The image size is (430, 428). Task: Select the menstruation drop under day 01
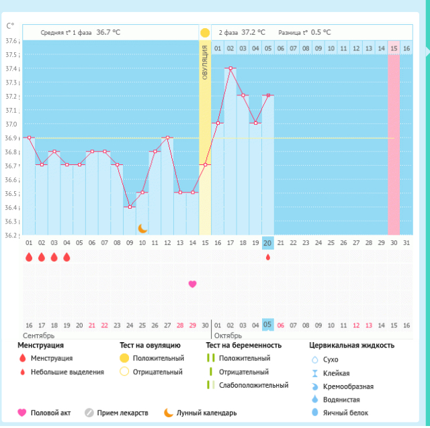point(29,257)
